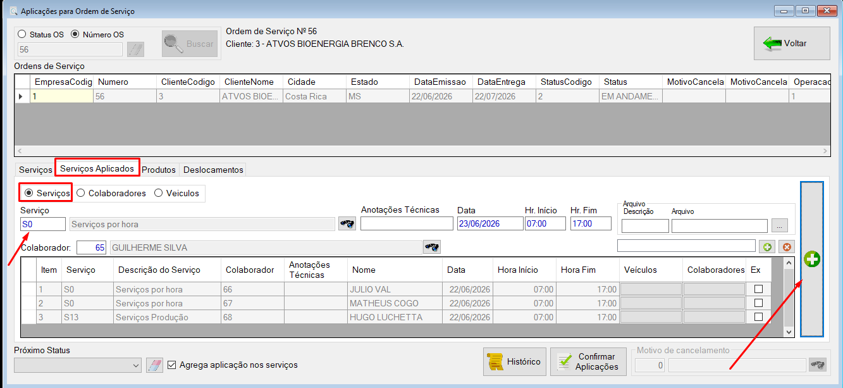Click Confirmar Aplicações button
The width and height of the screenshot is (843, 388).
(x=588, y=361)
